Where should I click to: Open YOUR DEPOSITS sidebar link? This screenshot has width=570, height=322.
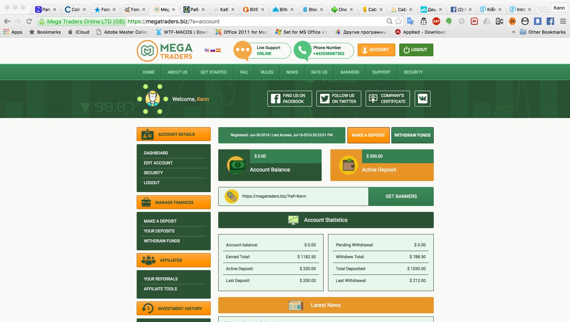click(159, 231)
